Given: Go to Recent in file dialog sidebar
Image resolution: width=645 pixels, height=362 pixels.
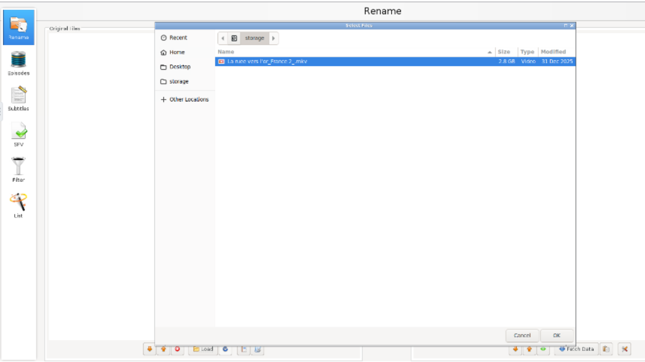Looking at the screenshot, I should [178, 38].
